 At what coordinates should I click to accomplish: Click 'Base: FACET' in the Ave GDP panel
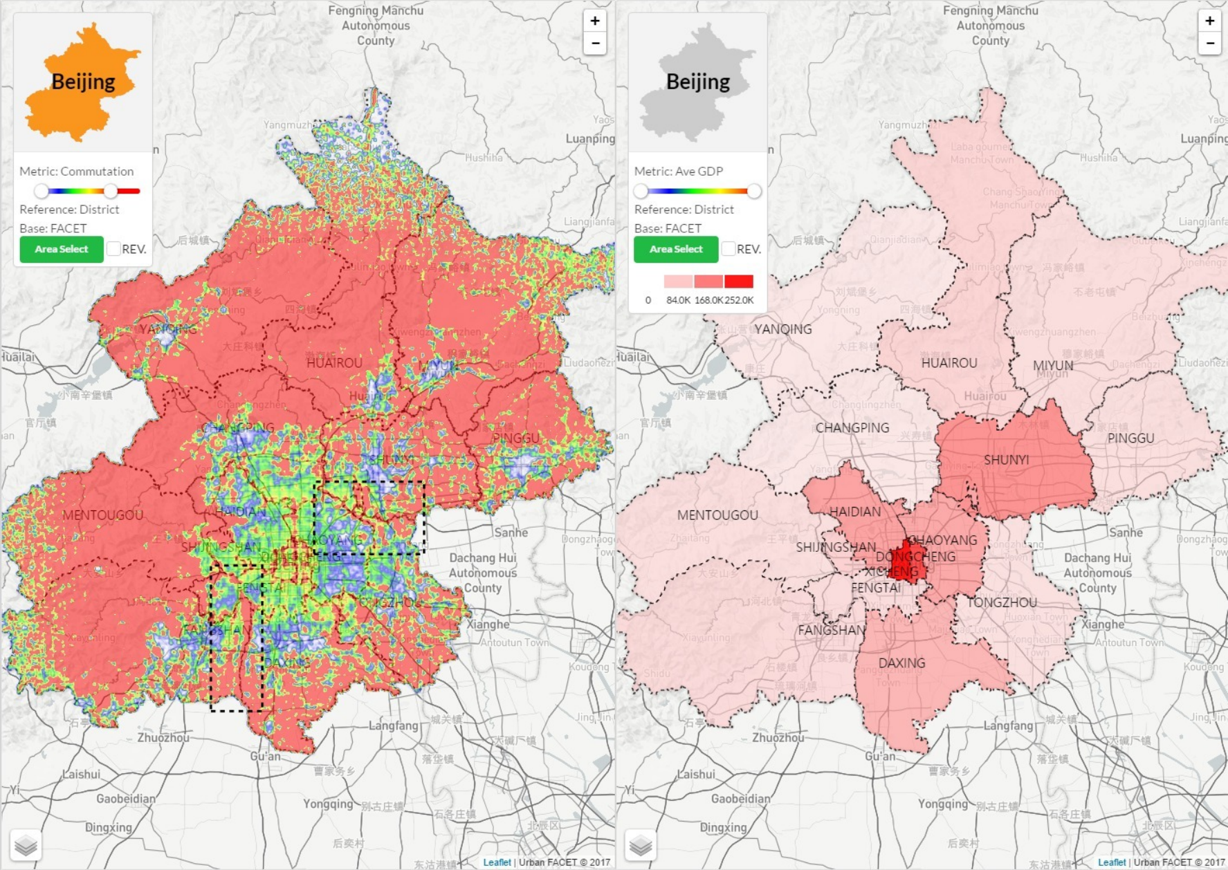(x=668, y=228)
